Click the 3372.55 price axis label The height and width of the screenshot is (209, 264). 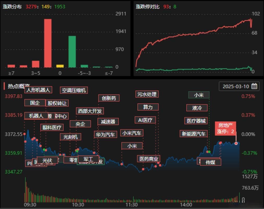pyautogui.click(x=14, y=134)
